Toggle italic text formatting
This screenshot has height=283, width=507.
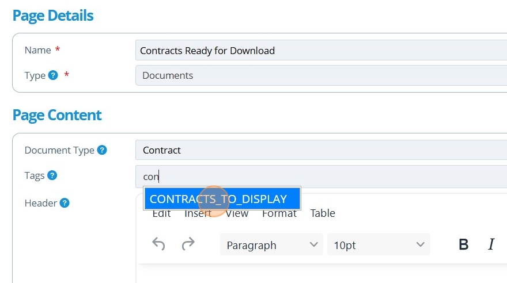[491, 244]
